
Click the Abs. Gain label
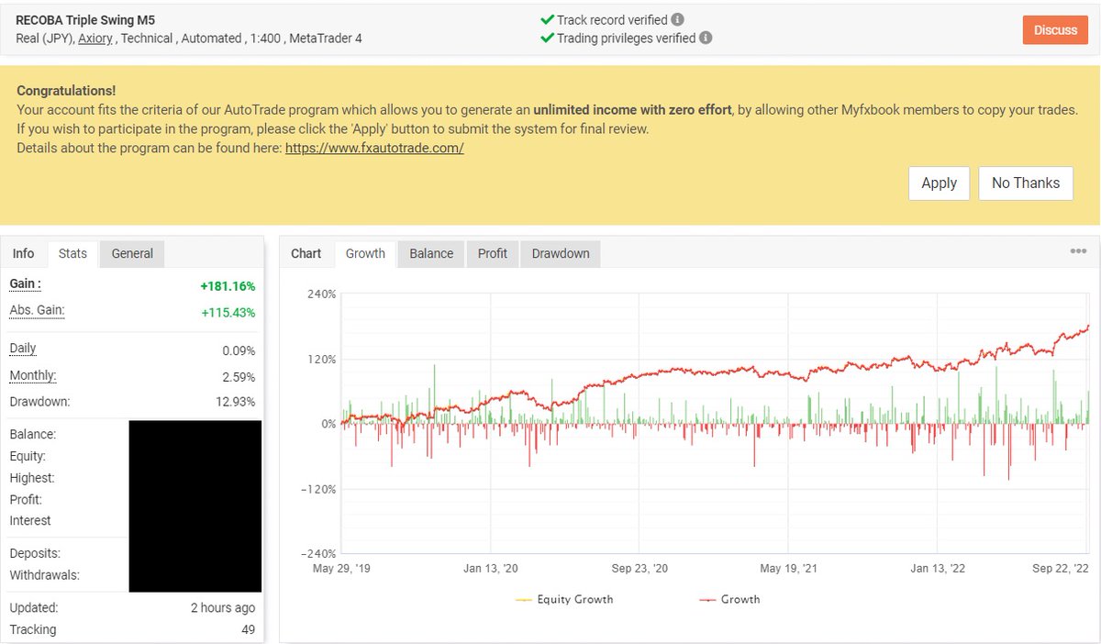pyautogui.click(x=37, y=310)
